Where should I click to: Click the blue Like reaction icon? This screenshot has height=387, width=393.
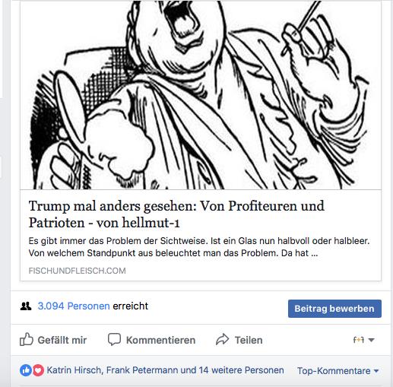[26, 370]
